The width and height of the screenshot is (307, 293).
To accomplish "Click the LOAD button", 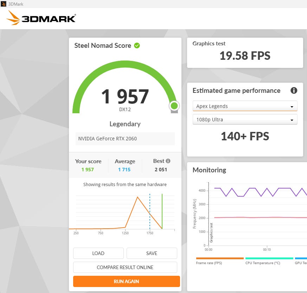I will click(98, 253).
